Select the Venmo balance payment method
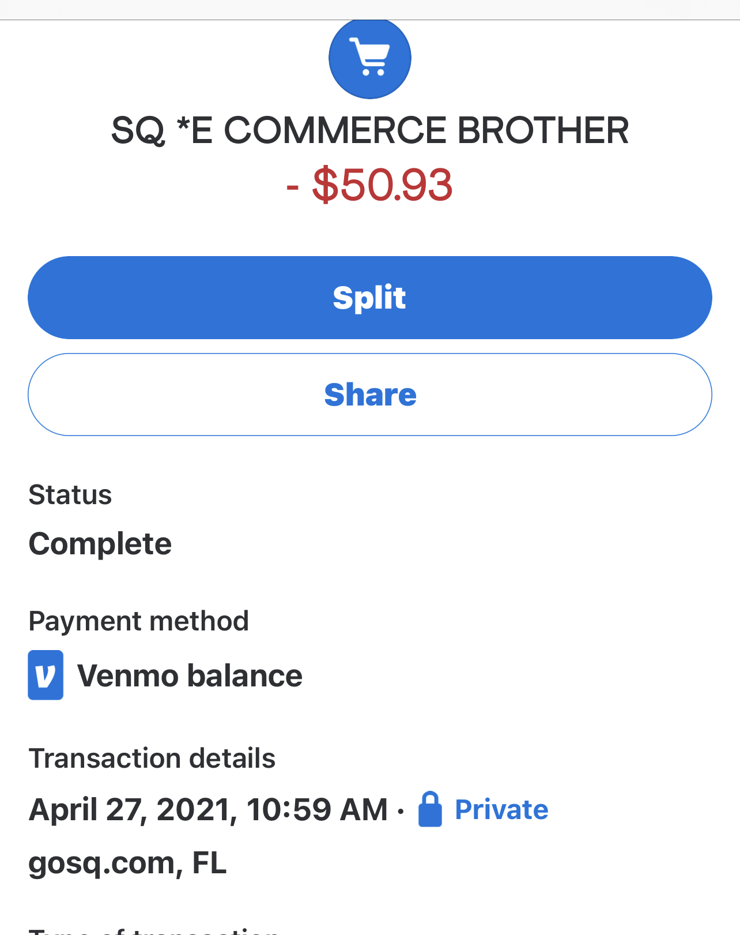The height and width of the screenshot is (935, 740). (x=190, y=675)
